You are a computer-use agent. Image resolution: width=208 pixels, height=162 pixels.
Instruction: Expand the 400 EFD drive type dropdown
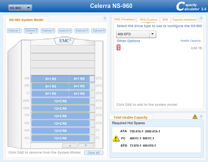pos(136,34)
